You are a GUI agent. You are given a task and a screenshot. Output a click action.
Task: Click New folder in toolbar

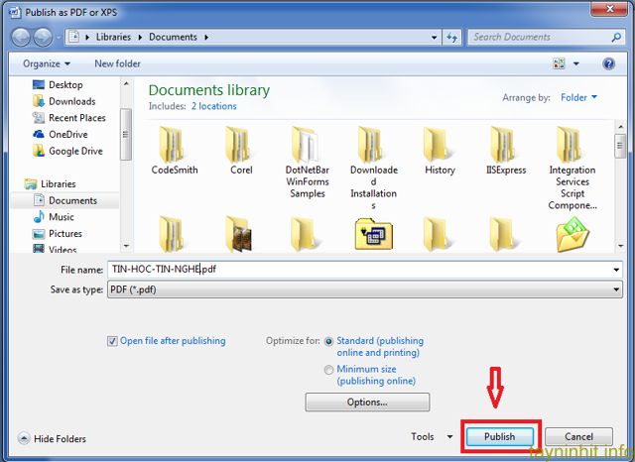click(117, 63)
